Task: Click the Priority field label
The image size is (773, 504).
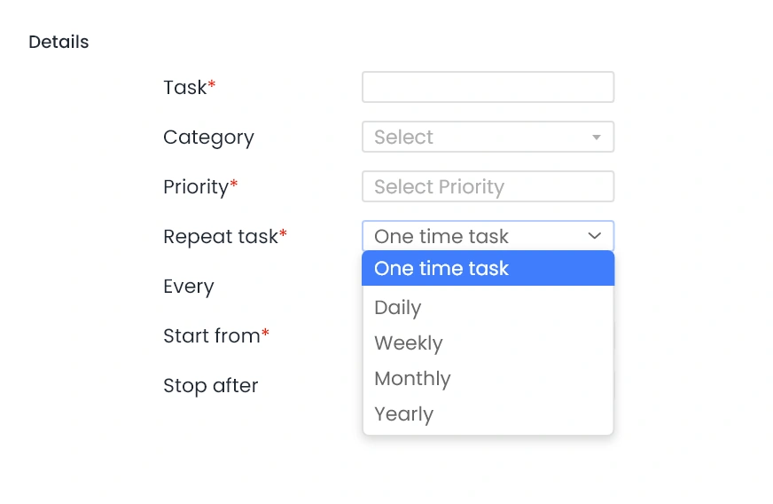Action: 196,187
